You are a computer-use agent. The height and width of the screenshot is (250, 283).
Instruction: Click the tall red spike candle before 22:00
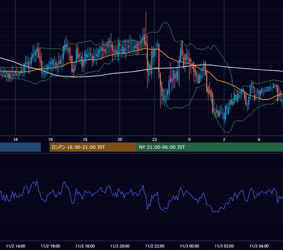[x=146, y=30]
